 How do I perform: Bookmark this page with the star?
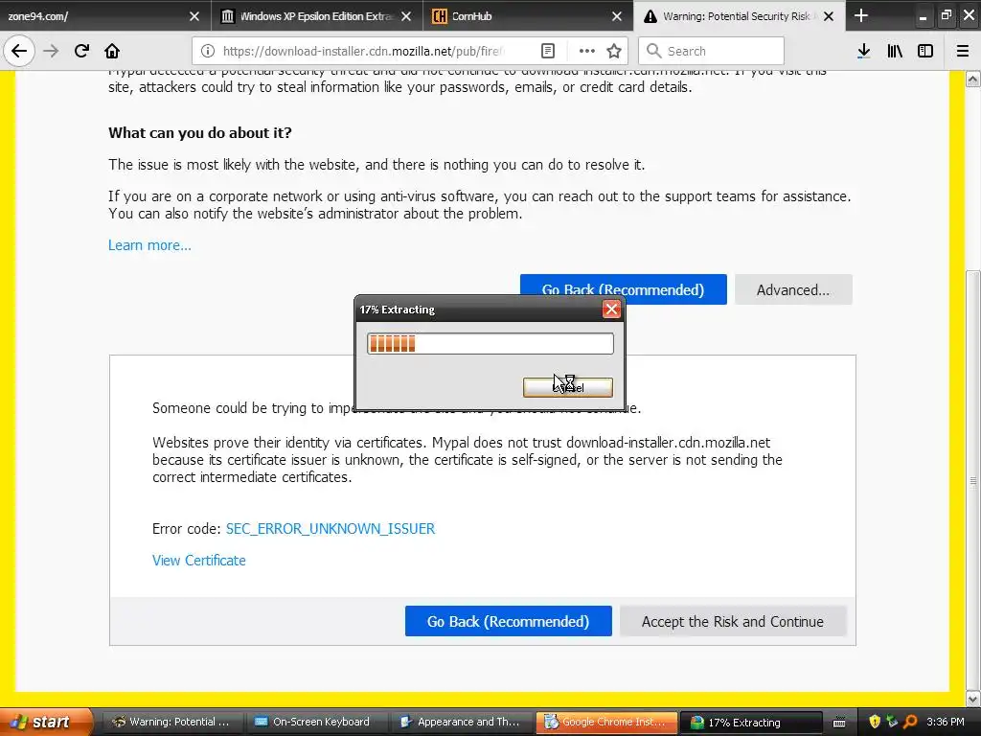click(x=614, y=51)
